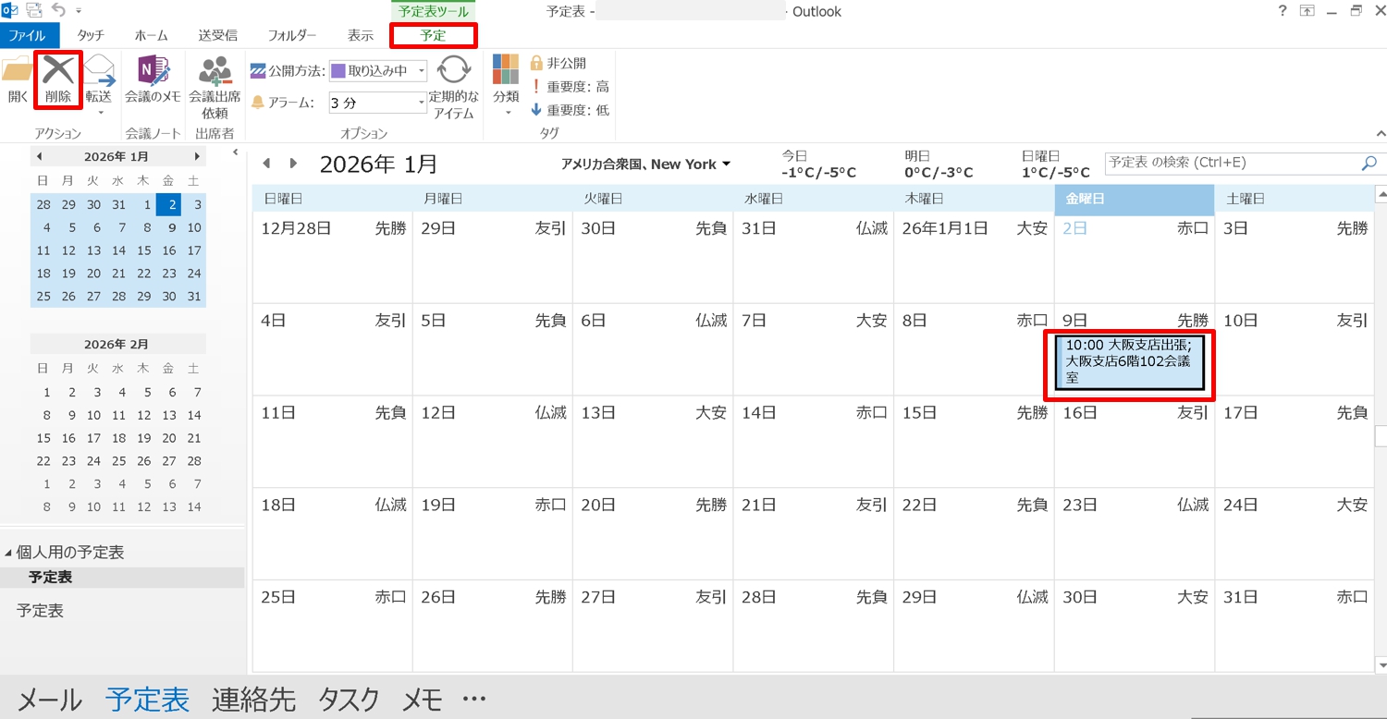
Task: Click the 転送 (Forward) envelope icon
Action: tap(99, 71)
